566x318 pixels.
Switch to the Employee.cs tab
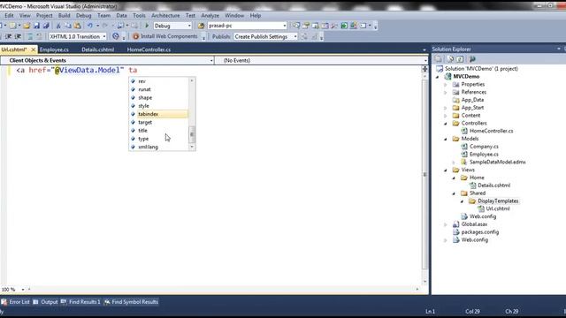[54, 49]
